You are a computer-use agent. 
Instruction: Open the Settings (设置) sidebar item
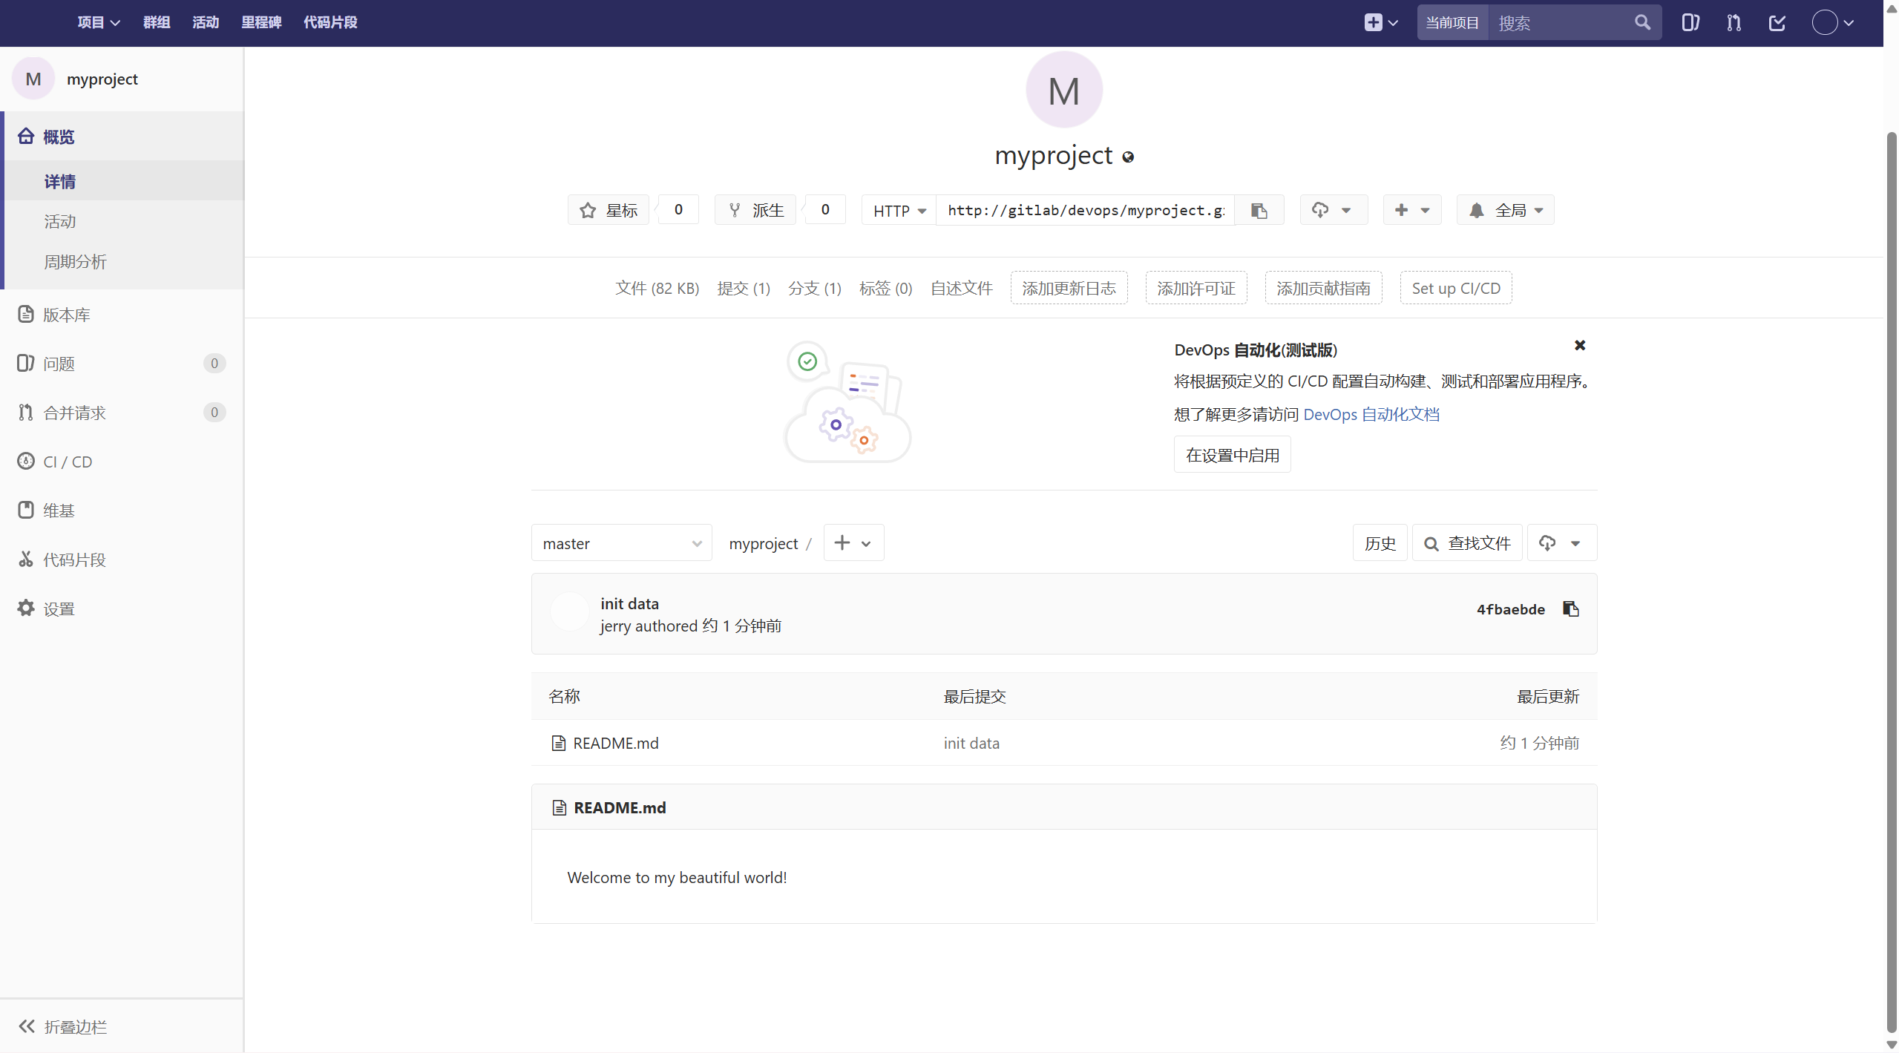coord(122,608)
